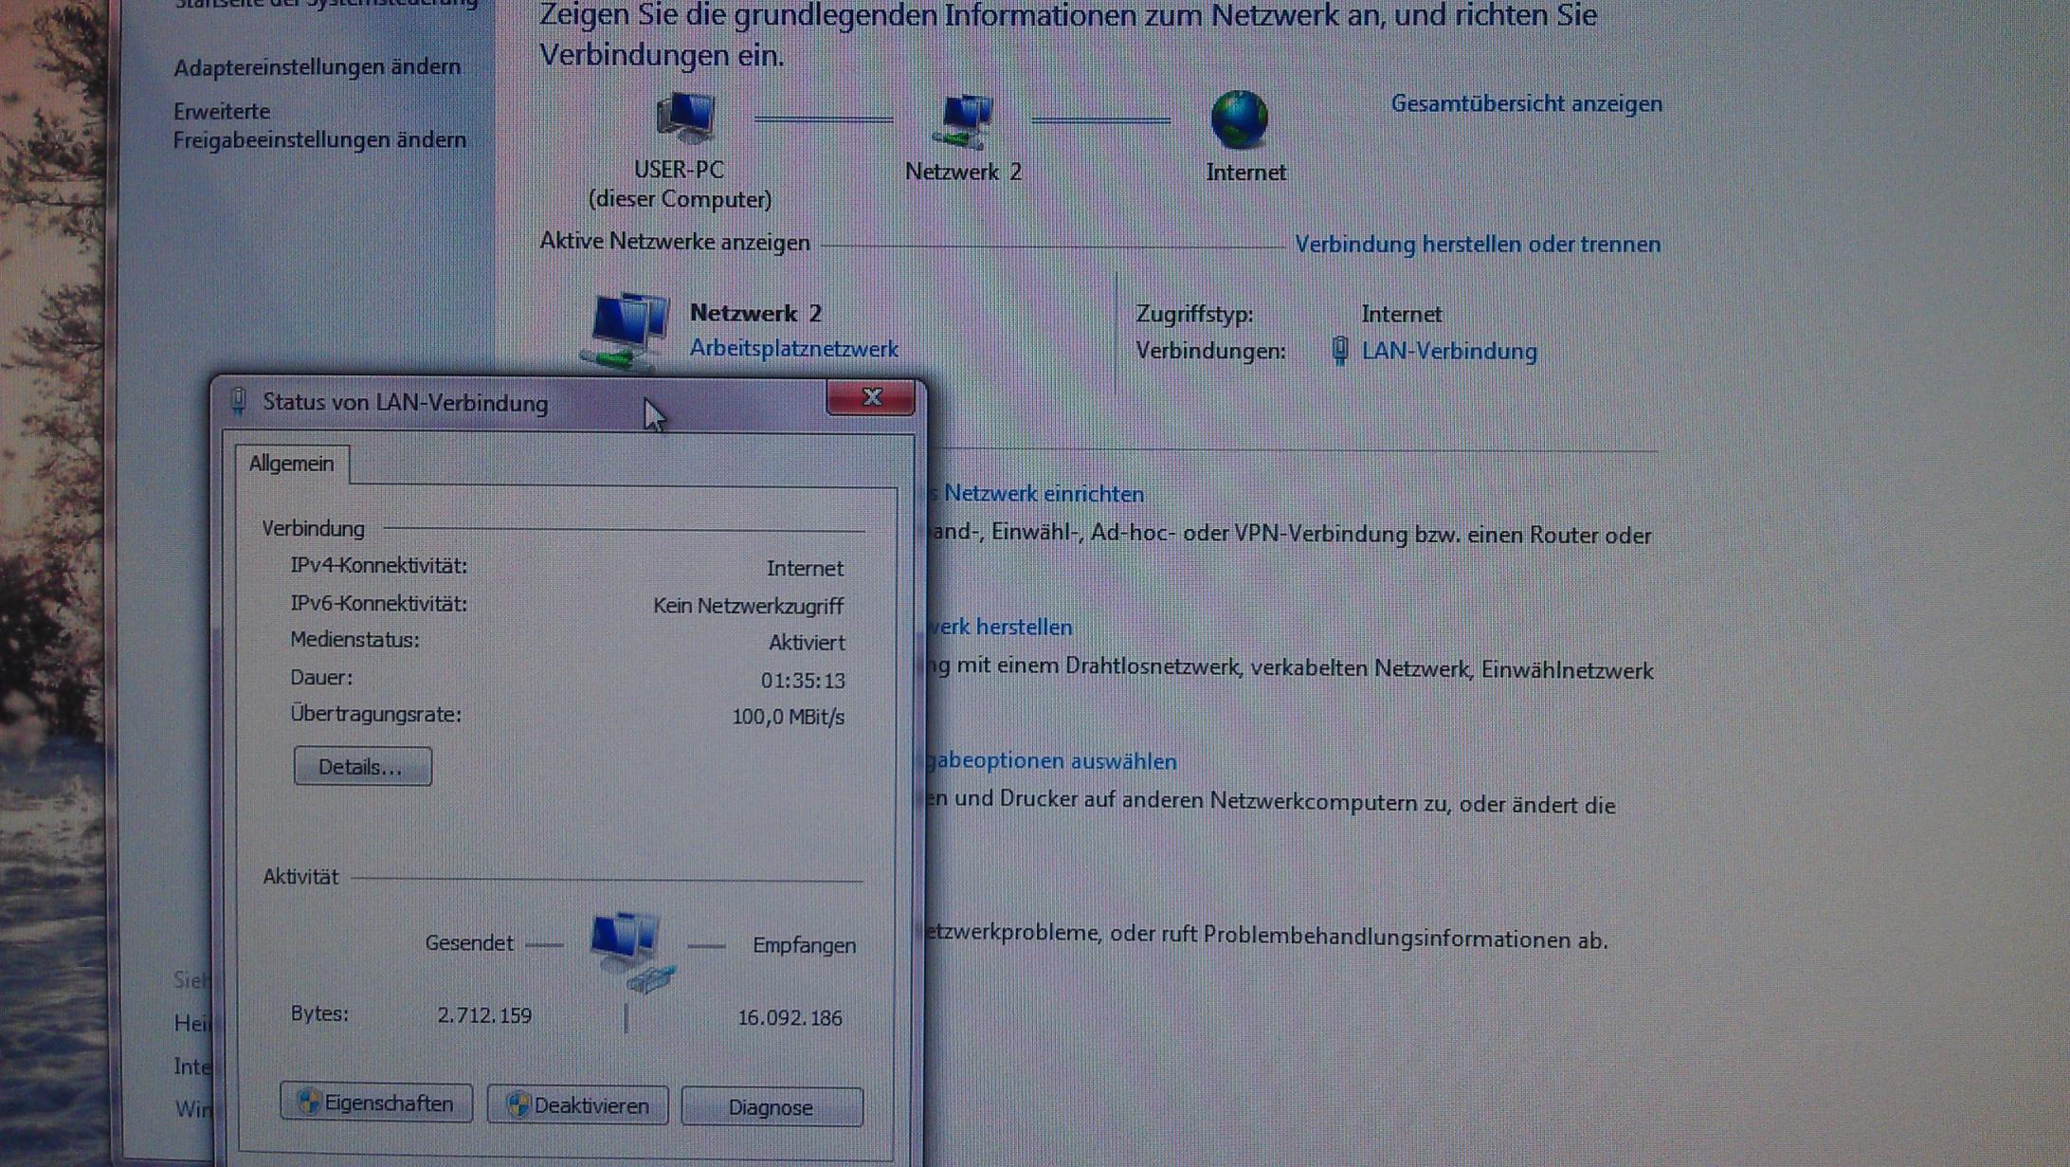Click the shield icon on the Eigenschaften button
This screenshot has height=1167, width=2070.
309,1103
